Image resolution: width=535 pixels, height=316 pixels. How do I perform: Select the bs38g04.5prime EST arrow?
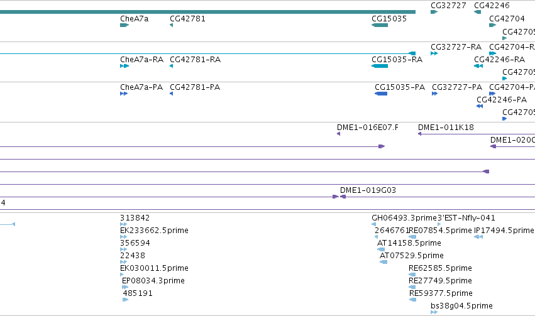pyautogui.click(x=434, y=312)
